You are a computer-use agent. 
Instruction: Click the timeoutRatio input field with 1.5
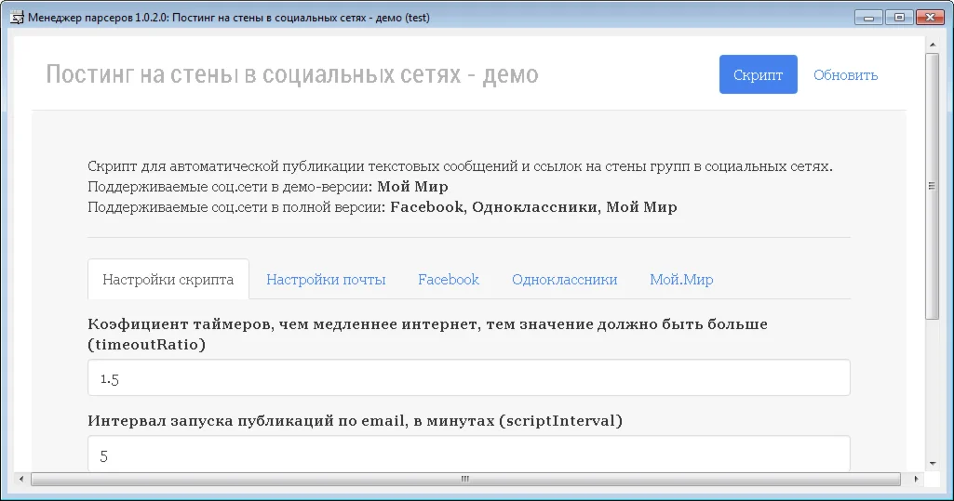(x=468, y=377)
